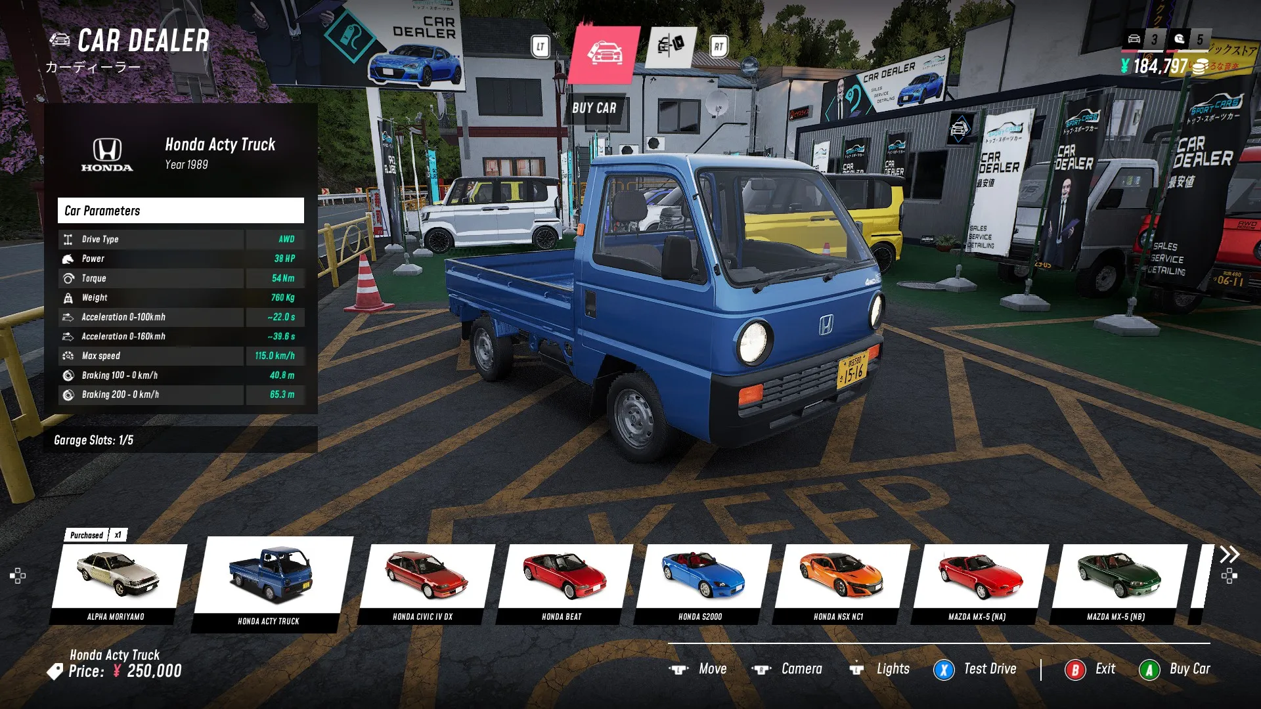Click the 65.3 m braking value

click(x=282, y=395)
